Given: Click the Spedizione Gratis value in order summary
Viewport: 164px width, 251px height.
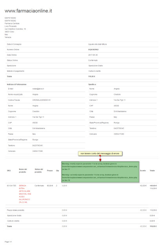Looking at the screenshot, I should tap(96, 65).
